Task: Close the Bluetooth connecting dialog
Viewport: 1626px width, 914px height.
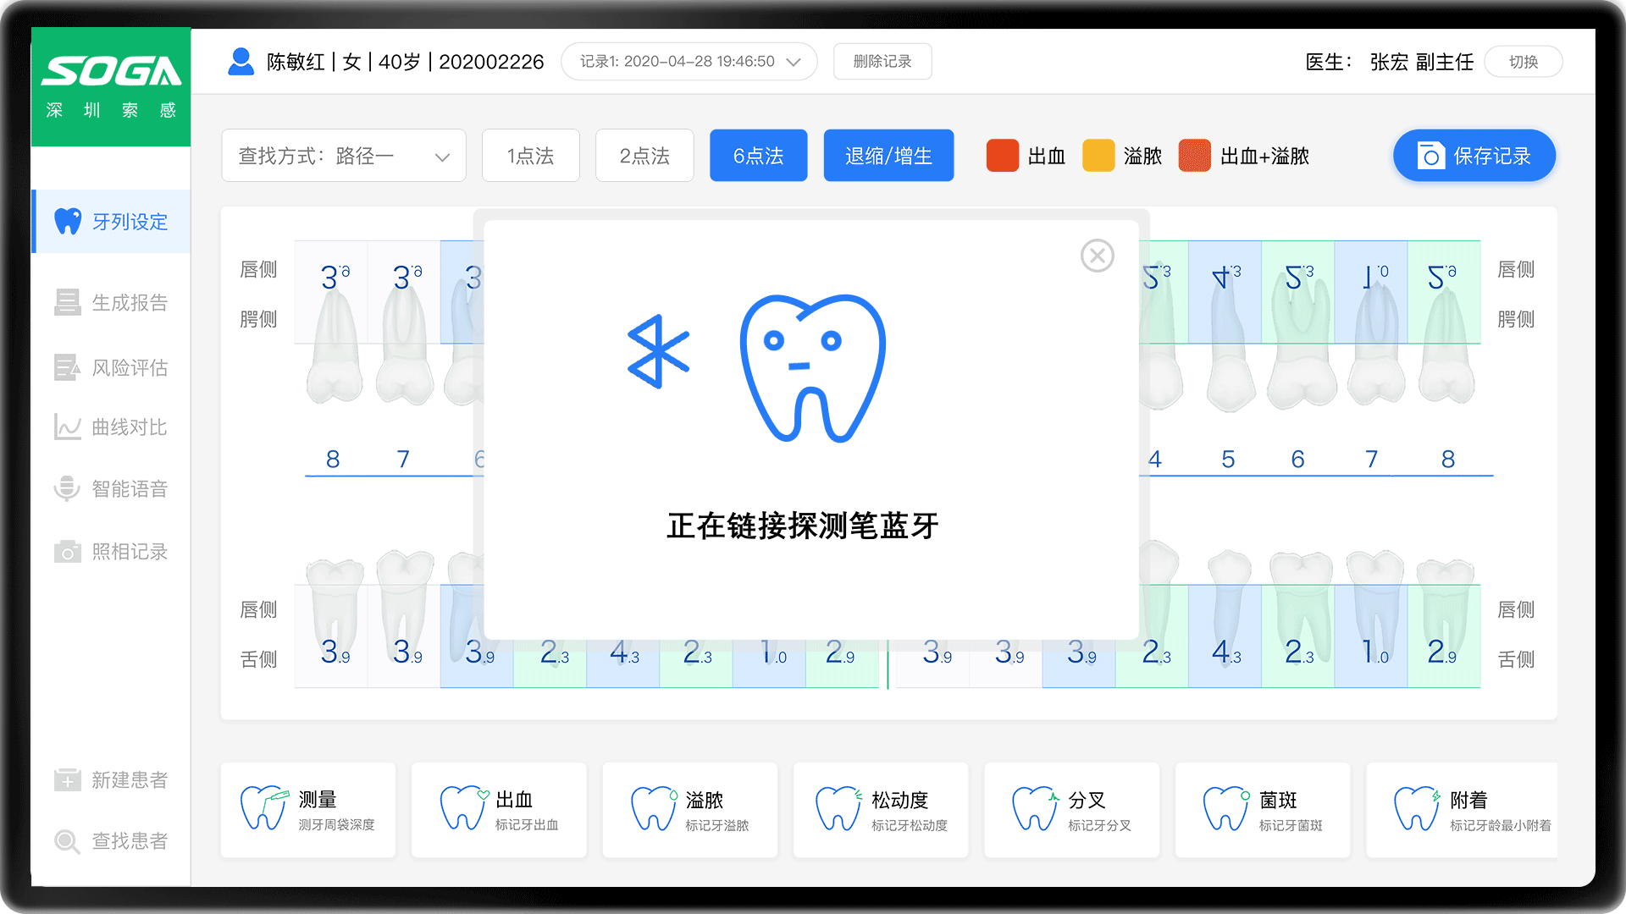Action: pyautogui.click(x=1097, y=255)
